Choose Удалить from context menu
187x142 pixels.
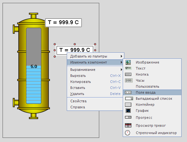tap(95, 94)
